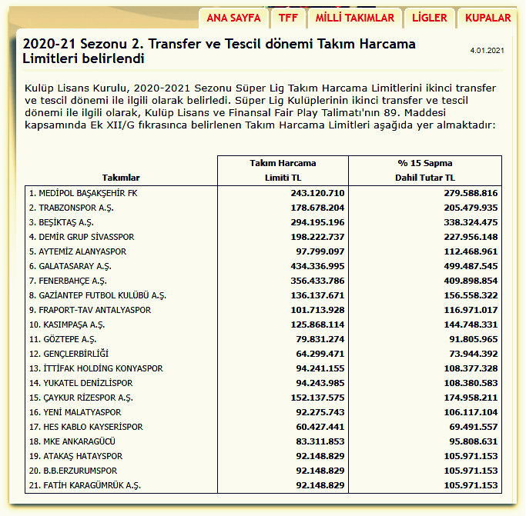Switch to the TFF tab

point(288,18)
